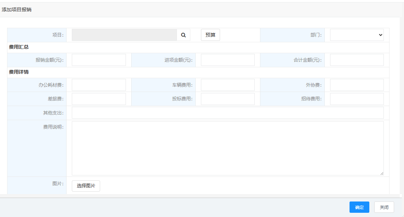The width and height of the screenshot is (404, 217).
Task: Click inside the 费用说明 text area
Action: click(227, 148)
